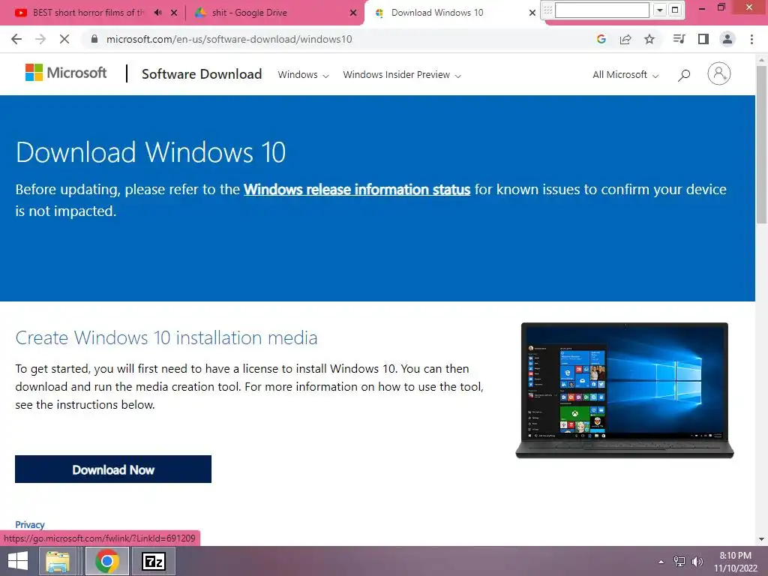Go back to the previous page
768x576 pixels.
[16, 39]
